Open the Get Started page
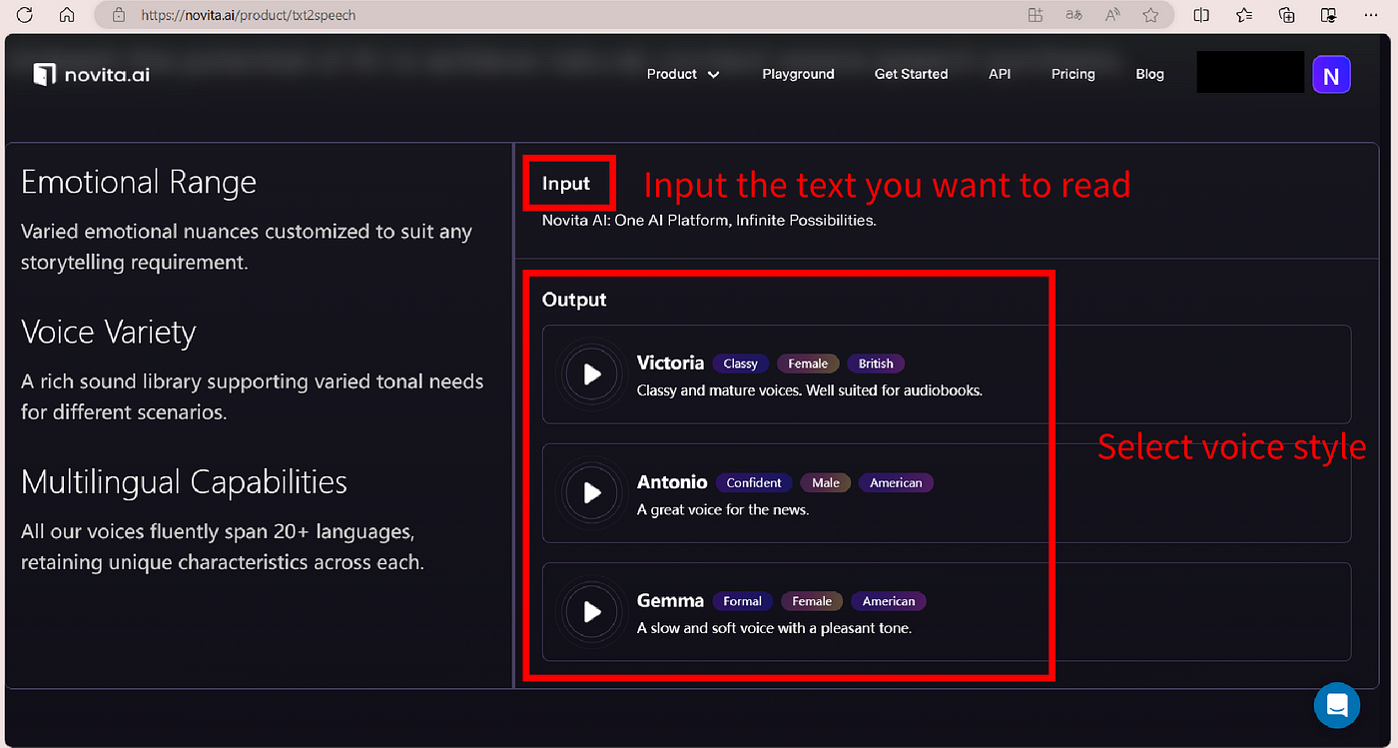This screenshot has width=1398, height=748. (x=911, y=74)
